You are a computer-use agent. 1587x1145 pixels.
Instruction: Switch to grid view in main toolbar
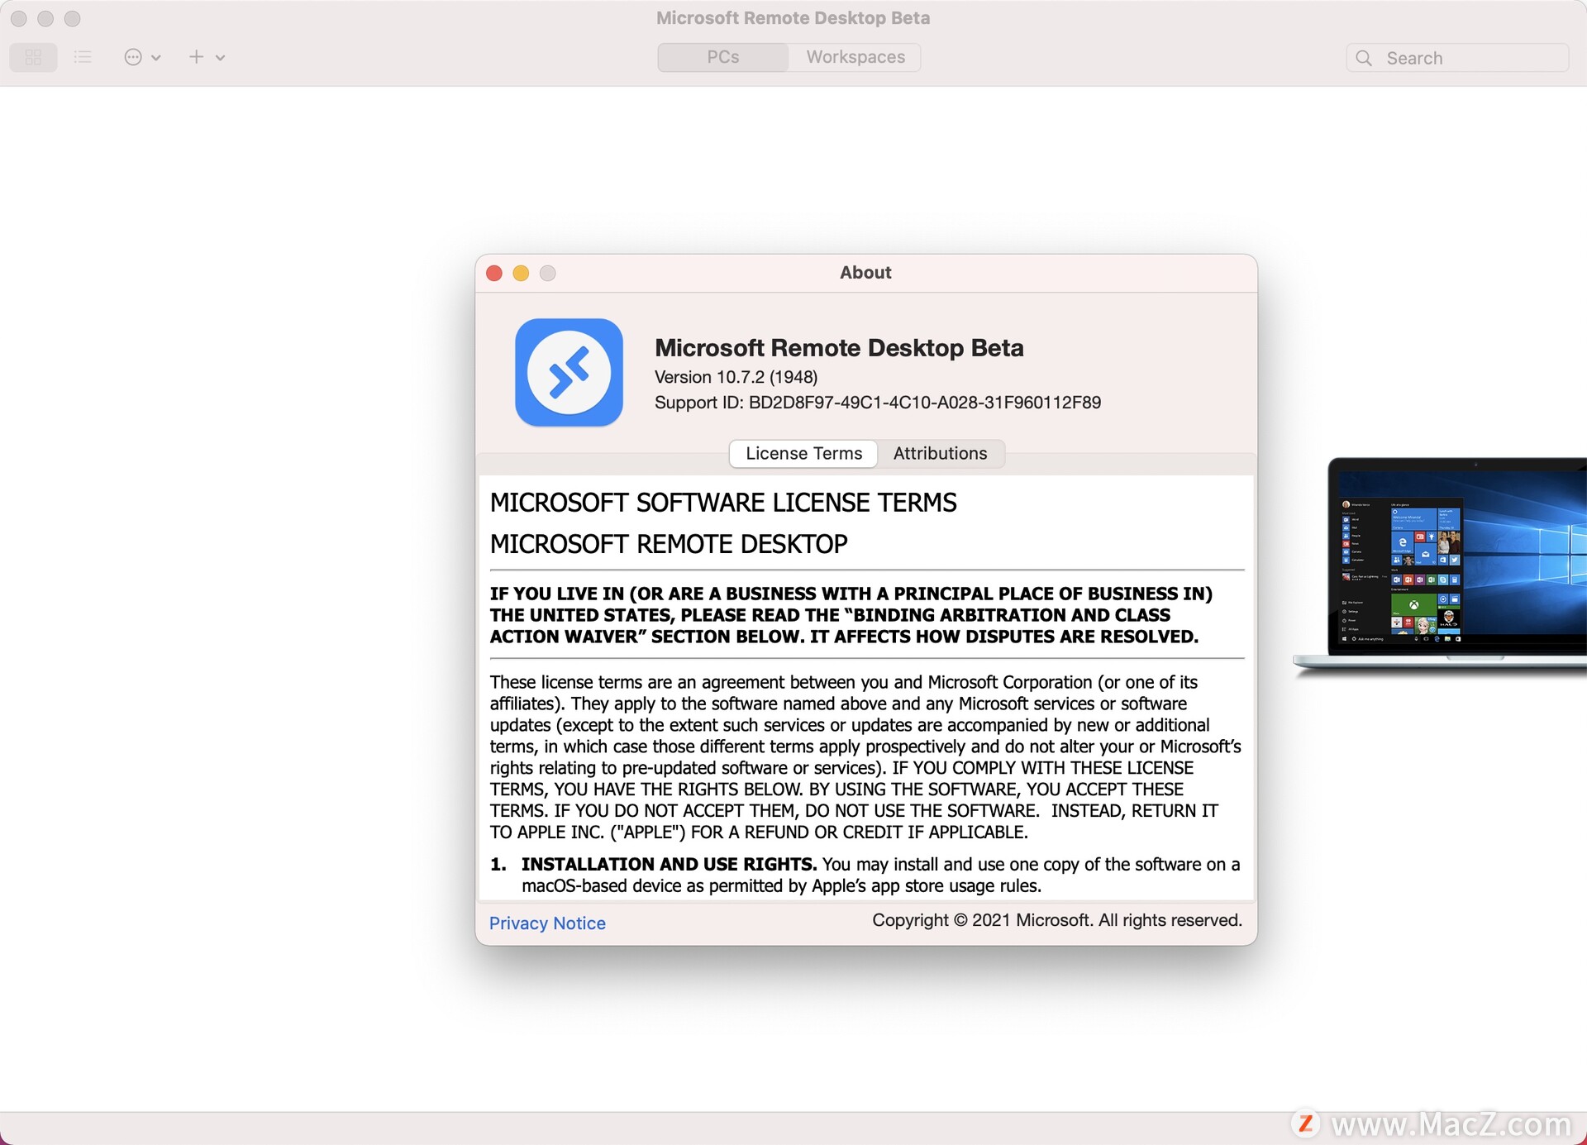coord(33,57)
